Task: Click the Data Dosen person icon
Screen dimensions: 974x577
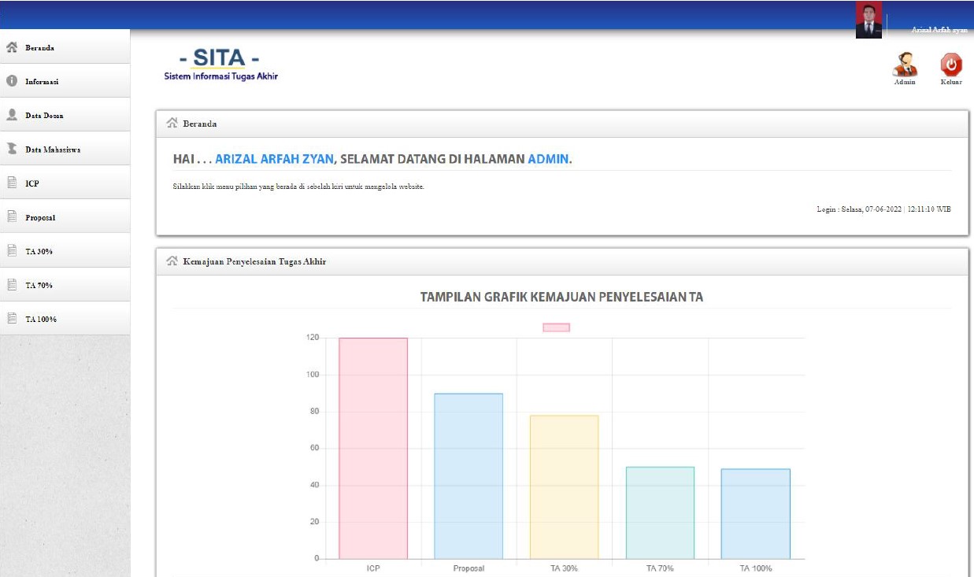Action: pos(12,115)
